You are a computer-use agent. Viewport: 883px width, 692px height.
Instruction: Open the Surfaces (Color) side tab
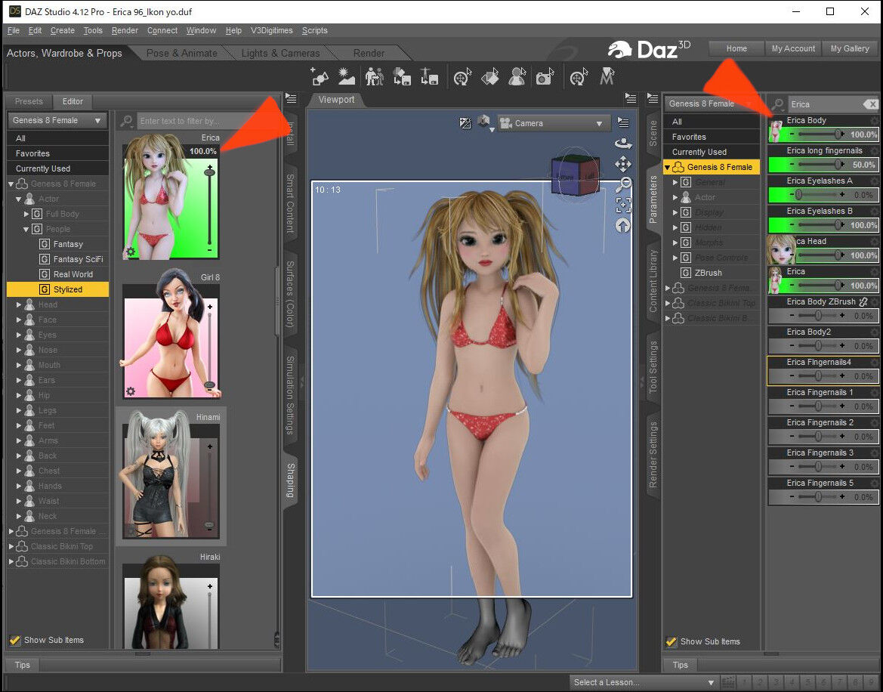click(290, 293)
